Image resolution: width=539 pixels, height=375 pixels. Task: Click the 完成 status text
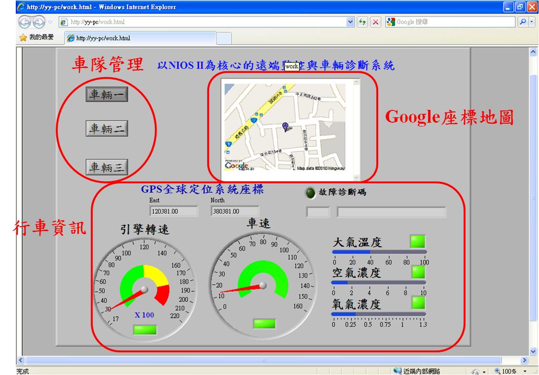[x=23, y=371]
